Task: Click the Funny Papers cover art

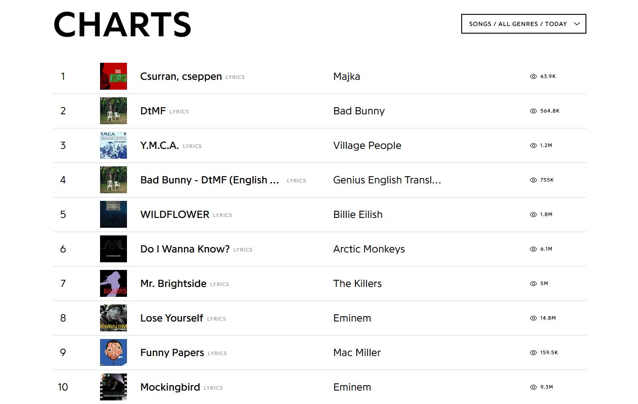Action: [114, 352]
